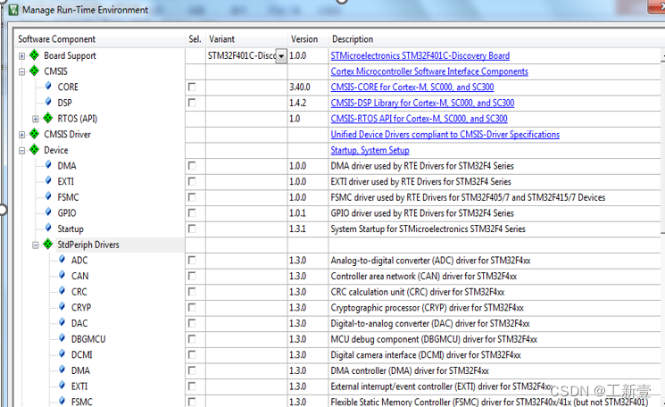Viewport: 665px width, 407px height.
Task: Click the CMSIS green diamond icon
Action: 34,71
